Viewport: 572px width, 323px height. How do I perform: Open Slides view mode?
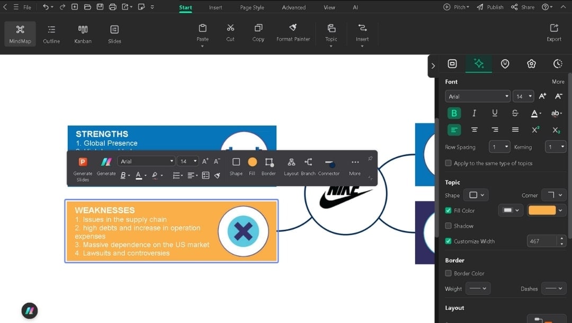pyautogui.click(x=114, y=34)
